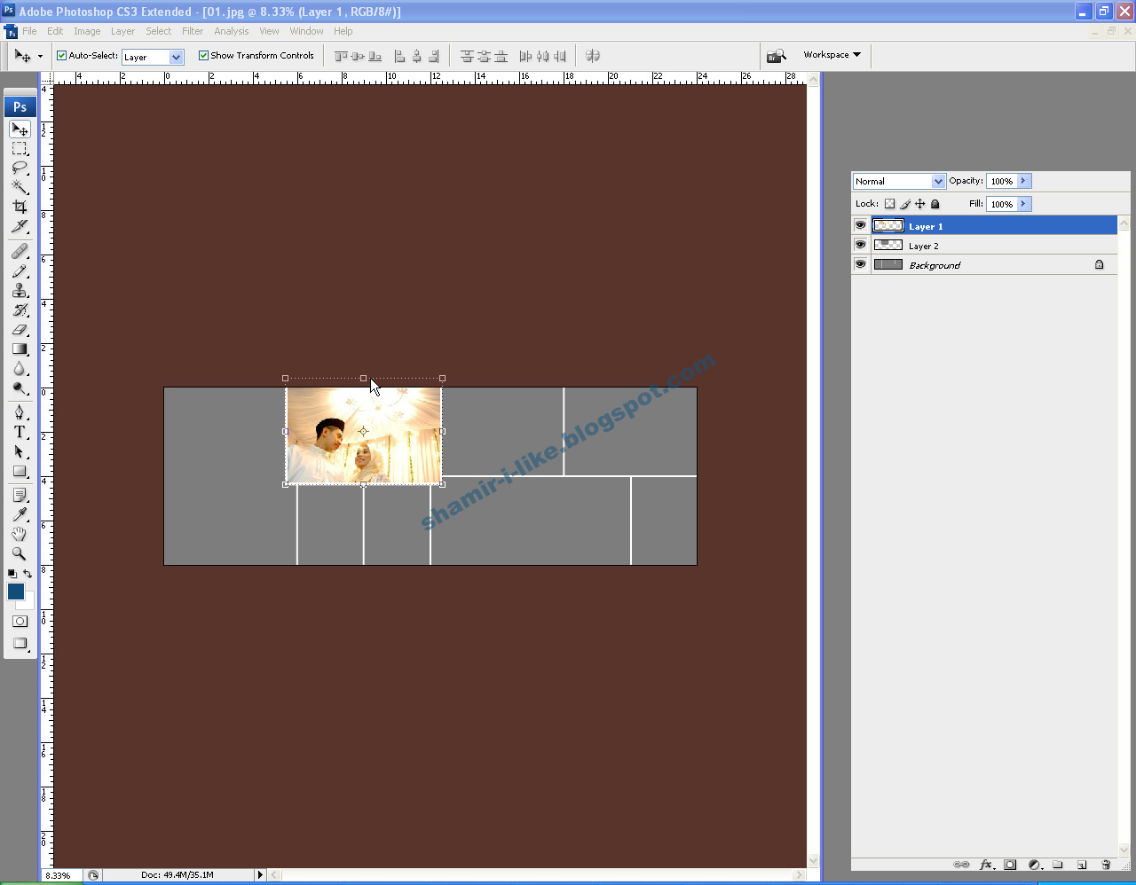Open the Edit menu

tap(55, 31)
